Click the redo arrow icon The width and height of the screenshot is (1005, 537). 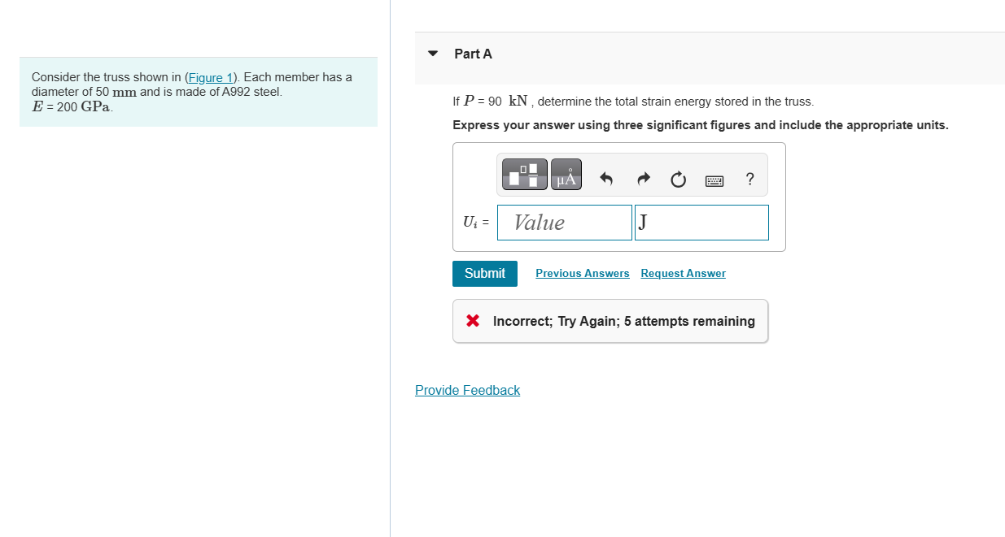tap(643, 179)
